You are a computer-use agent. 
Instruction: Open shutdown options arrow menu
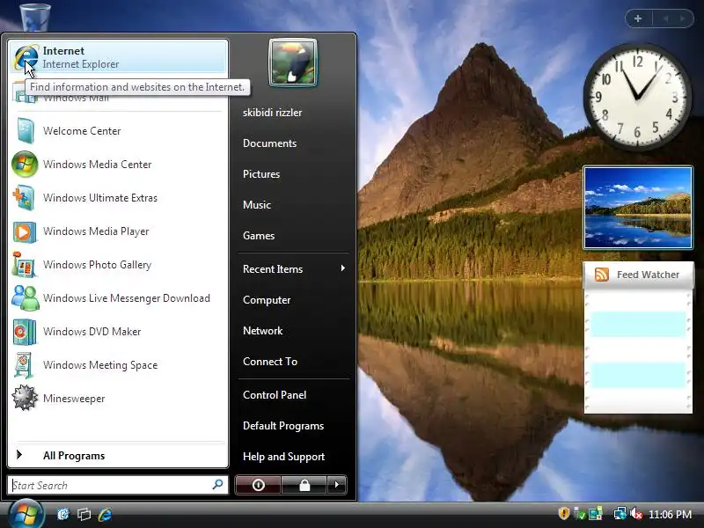pos(337,485)
